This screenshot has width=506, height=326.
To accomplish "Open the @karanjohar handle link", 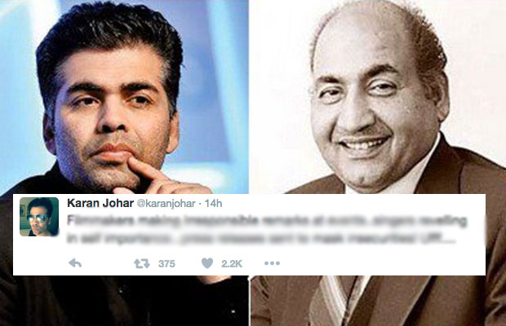I will click(x=166, y=204).
